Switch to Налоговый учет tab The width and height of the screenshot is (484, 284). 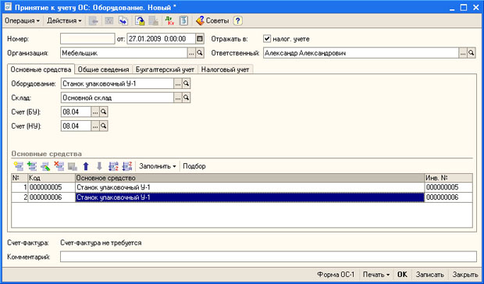226,69
